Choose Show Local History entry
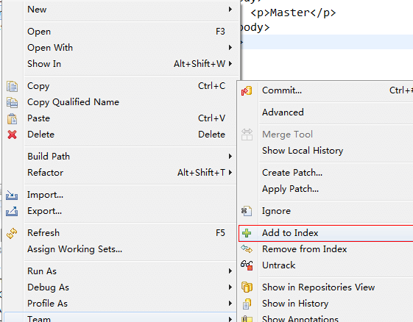This screenshot has height=322, width=413. pyautogui.click(x=303, y=151)
